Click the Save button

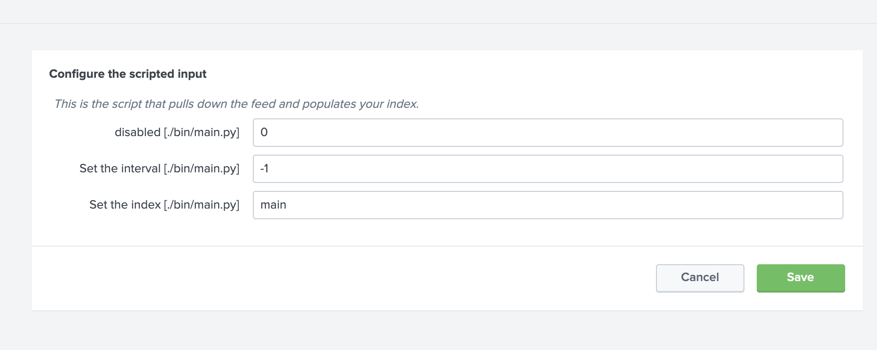click(801, 278)
